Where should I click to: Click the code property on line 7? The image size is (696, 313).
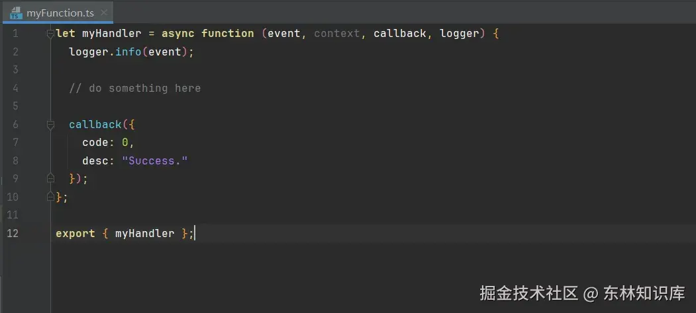95,143
